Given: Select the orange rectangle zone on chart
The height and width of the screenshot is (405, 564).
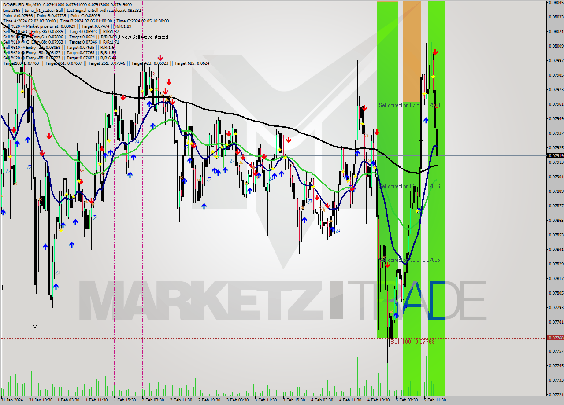Looking at the screenshot, I should pyautogui.click(x=412, y=51).
